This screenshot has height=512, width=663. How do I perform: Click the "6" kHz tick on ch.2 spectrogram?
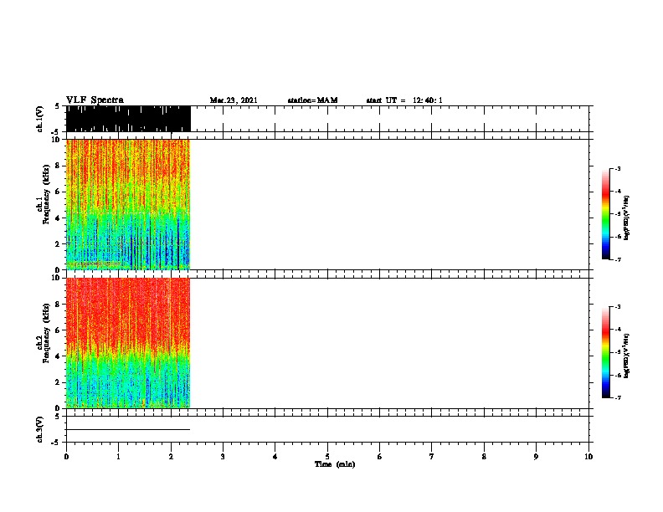(x=58, y=330)
